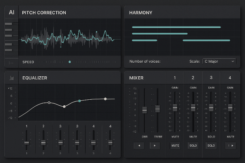Select the second harmony voice bar
The height and width of the screenshot is (163, 245).
[160, 34]
